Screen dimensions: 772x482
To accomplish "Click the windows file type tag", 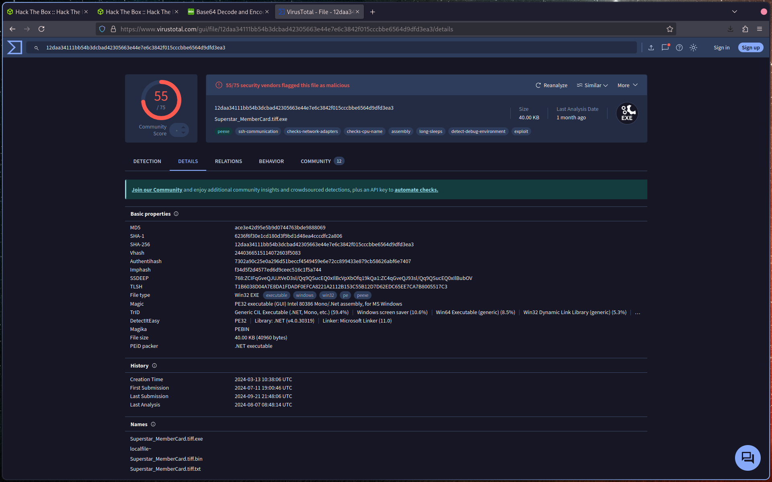I will 305,295.
